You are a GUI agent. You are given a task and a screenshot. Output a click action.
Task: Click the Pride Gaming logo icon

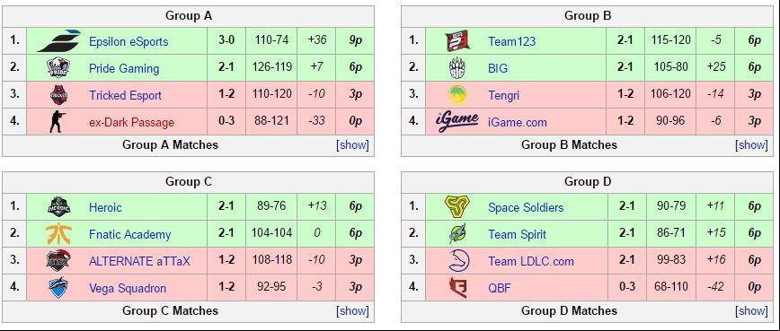click(58, 67)
